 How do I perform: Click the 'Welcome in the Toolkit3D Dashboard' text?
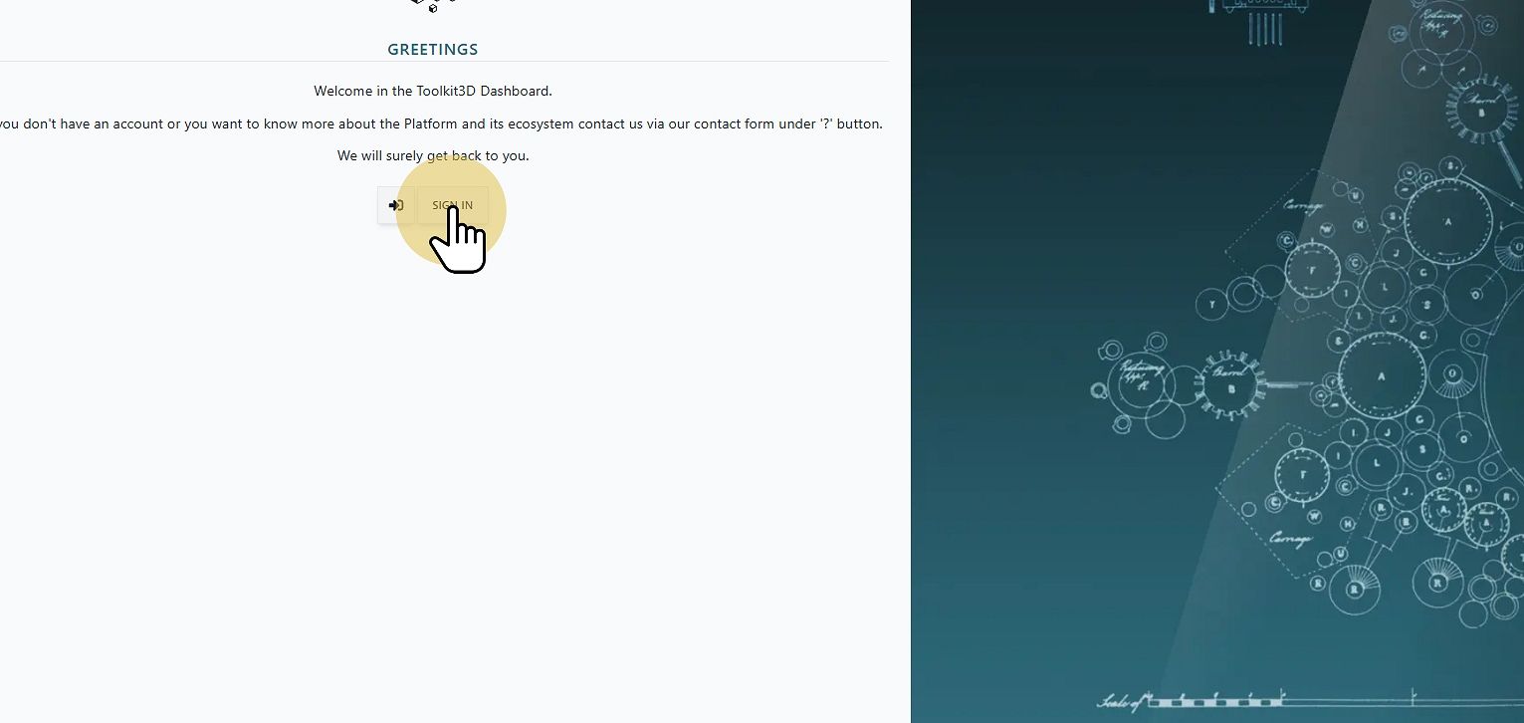[x=433, y=91]
